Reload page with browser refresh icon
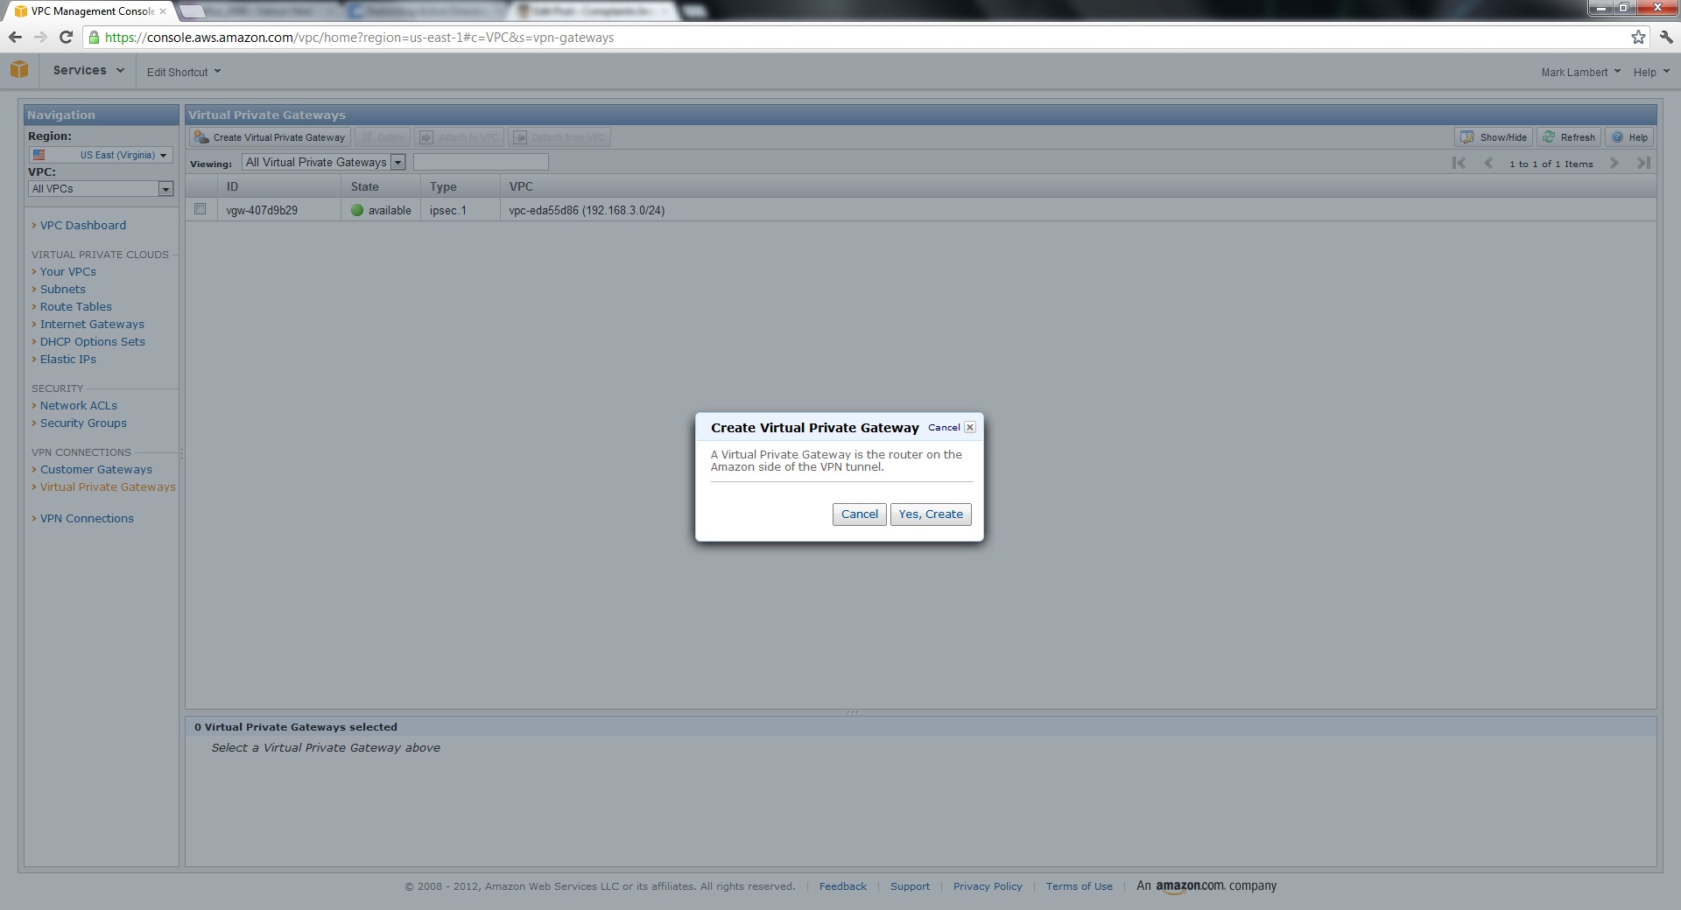 point(66,37)
